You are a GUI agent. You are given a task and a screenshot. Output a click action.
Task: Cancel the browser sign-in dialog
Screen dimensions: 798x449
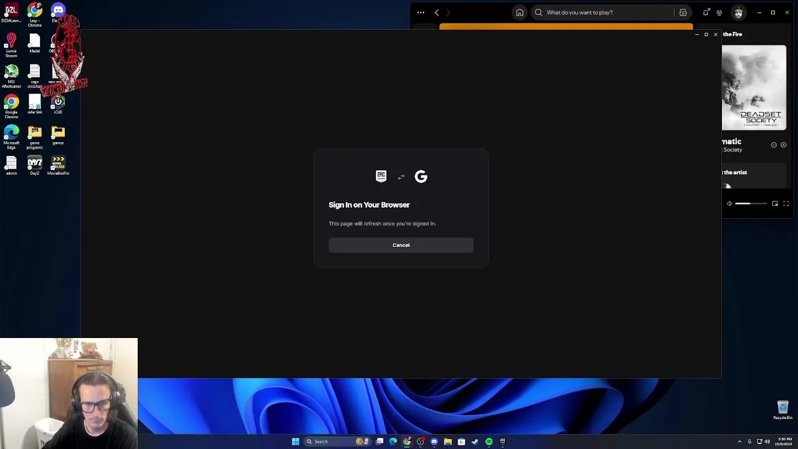401,245
